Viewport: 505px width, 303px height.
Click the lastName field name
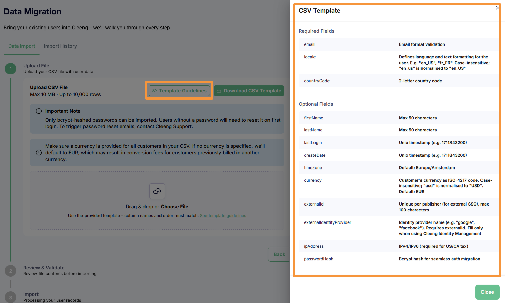(x=313, y=130)
